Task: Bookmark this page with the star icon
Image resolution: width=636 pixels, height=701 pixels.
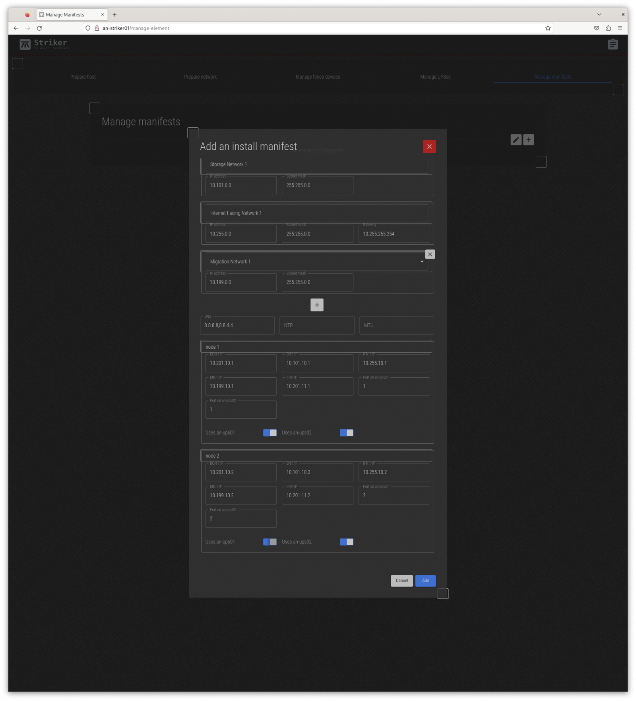Action: pos(548,28)
